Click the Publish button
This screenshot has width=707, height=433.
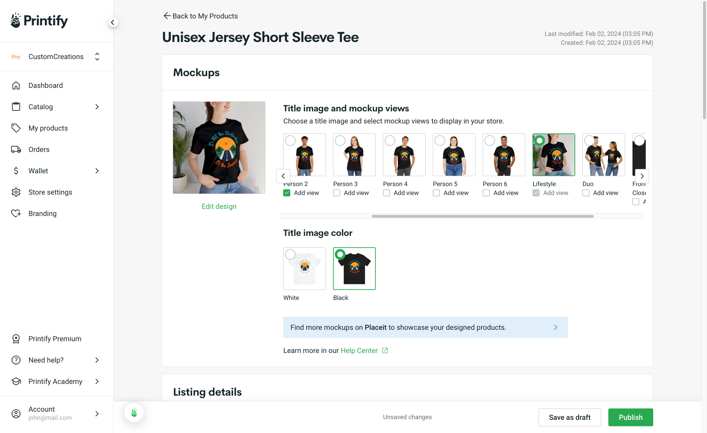pos(630,417)
